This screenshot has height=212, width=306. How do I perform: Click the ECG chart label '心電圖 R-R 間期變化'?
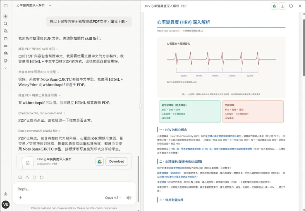(x=178, y=44)
